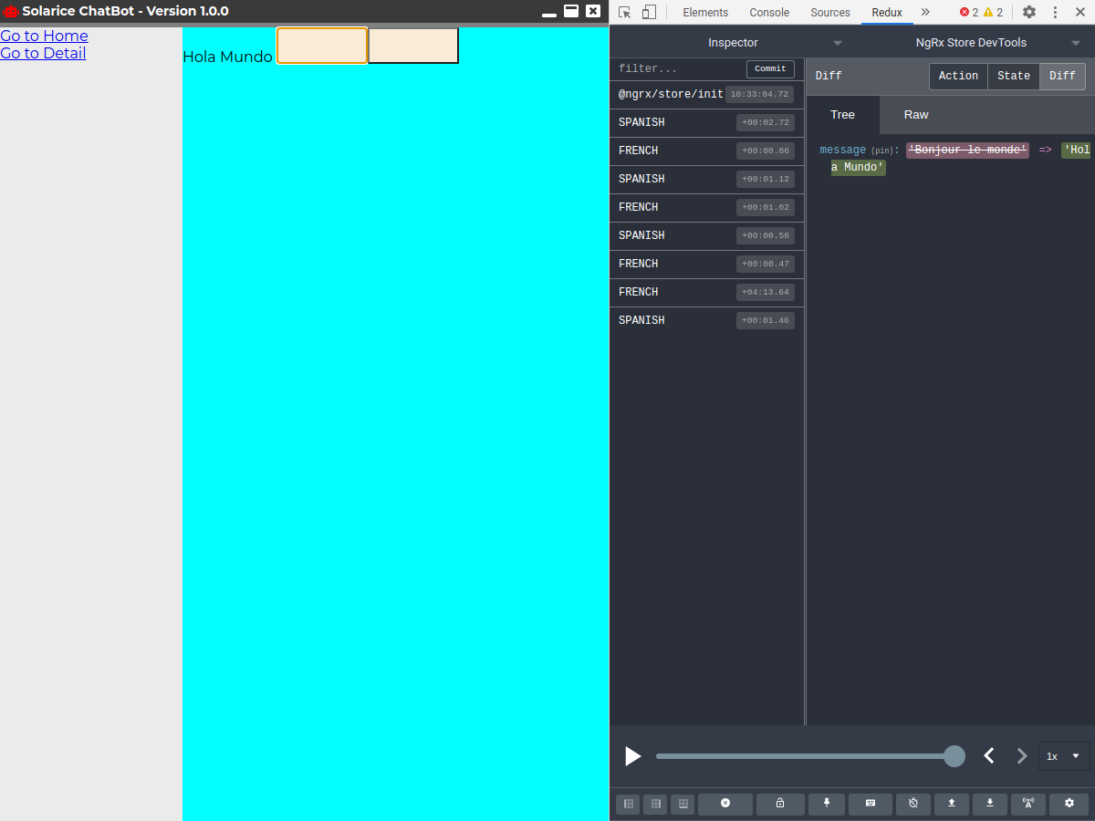Click the upload state icon
Screen dimensions: 1095x821
(x=951, y=804)
